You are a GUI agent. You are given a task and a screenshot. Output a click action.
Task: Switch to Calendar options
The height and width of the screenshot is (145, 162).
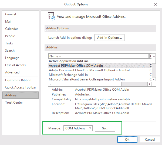tap(21, 29)
